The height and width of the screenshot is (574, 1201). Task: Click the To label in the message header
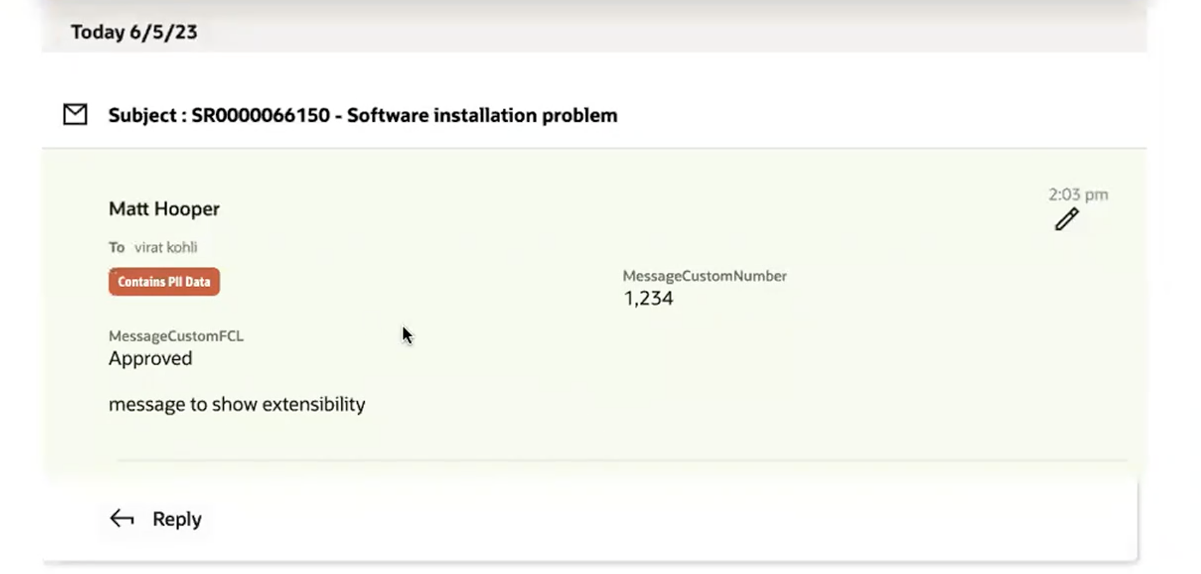(116, 248)
